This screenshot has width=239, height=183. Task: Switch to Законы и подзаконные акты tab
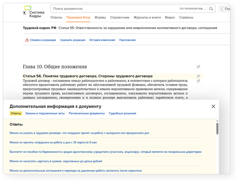[x=45, y=113]
